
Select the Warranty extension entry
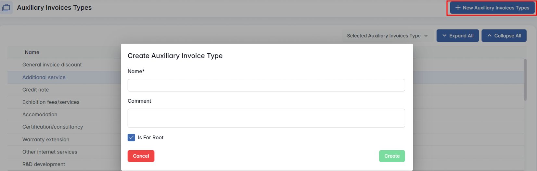coord(46,140)
